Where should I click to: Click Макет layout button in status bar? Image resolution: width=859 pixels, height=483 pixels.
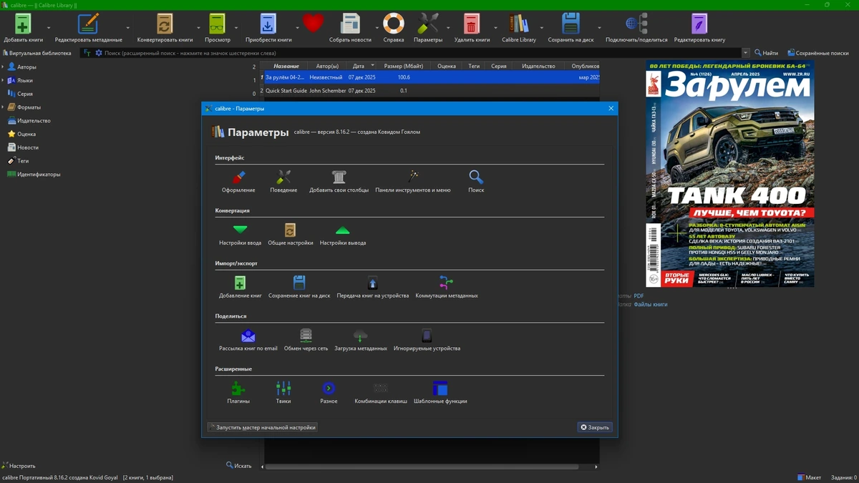810,477
